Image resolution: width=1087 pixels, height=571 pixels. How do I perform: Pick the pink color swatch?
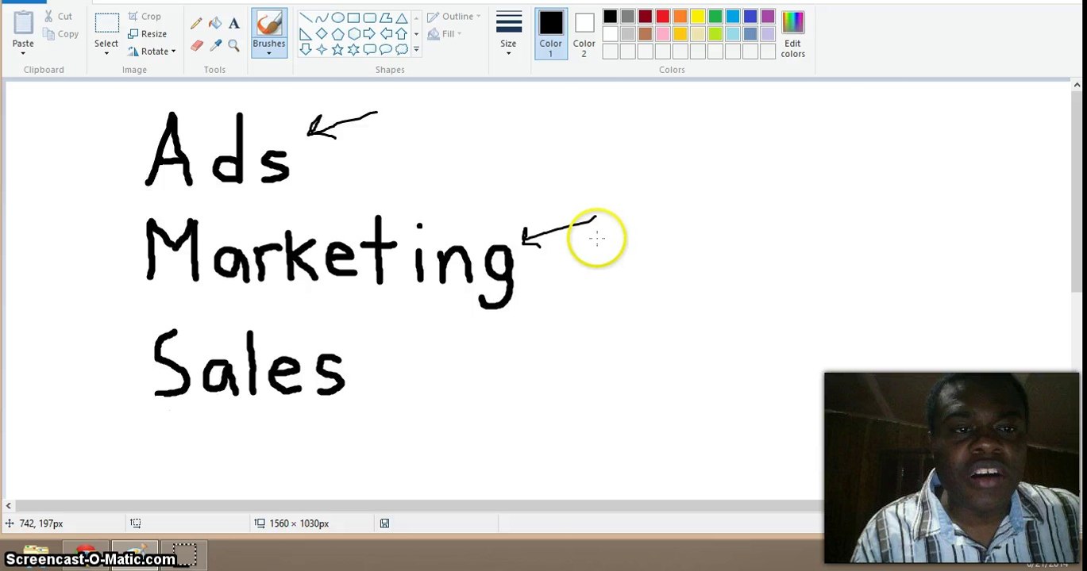(663, 34)
